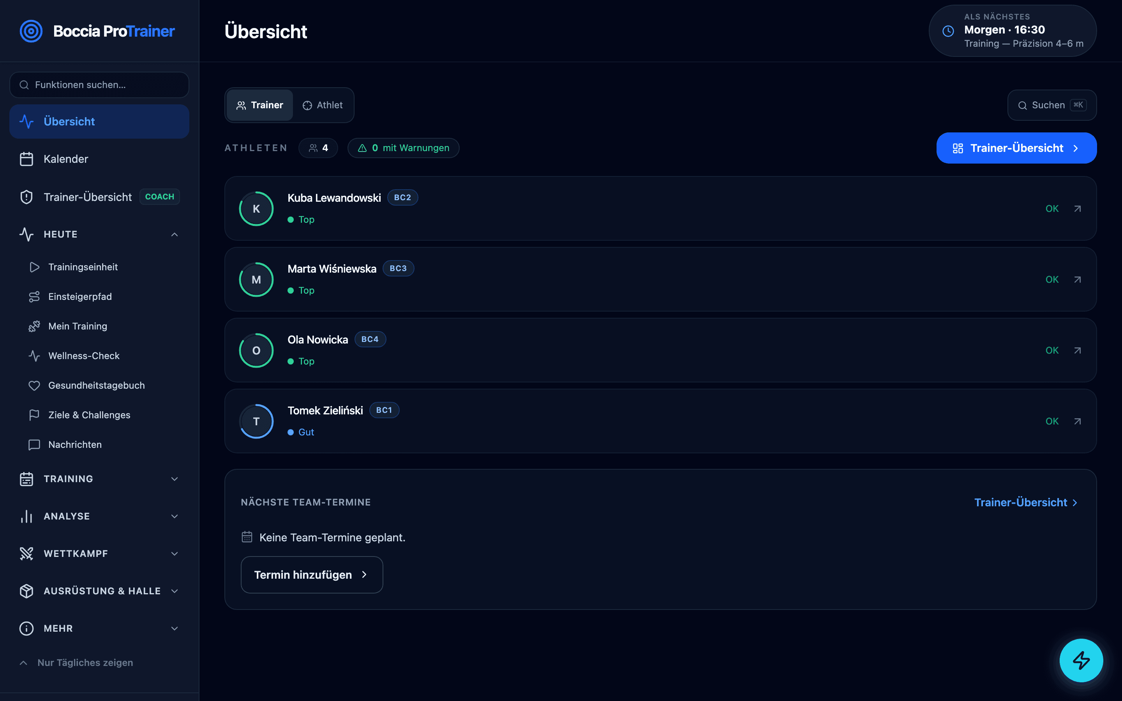Open Ola Nowicka's profile arrow icon
The width and height of the screenshot is (1122, 701).
(x=1077, y=350)
